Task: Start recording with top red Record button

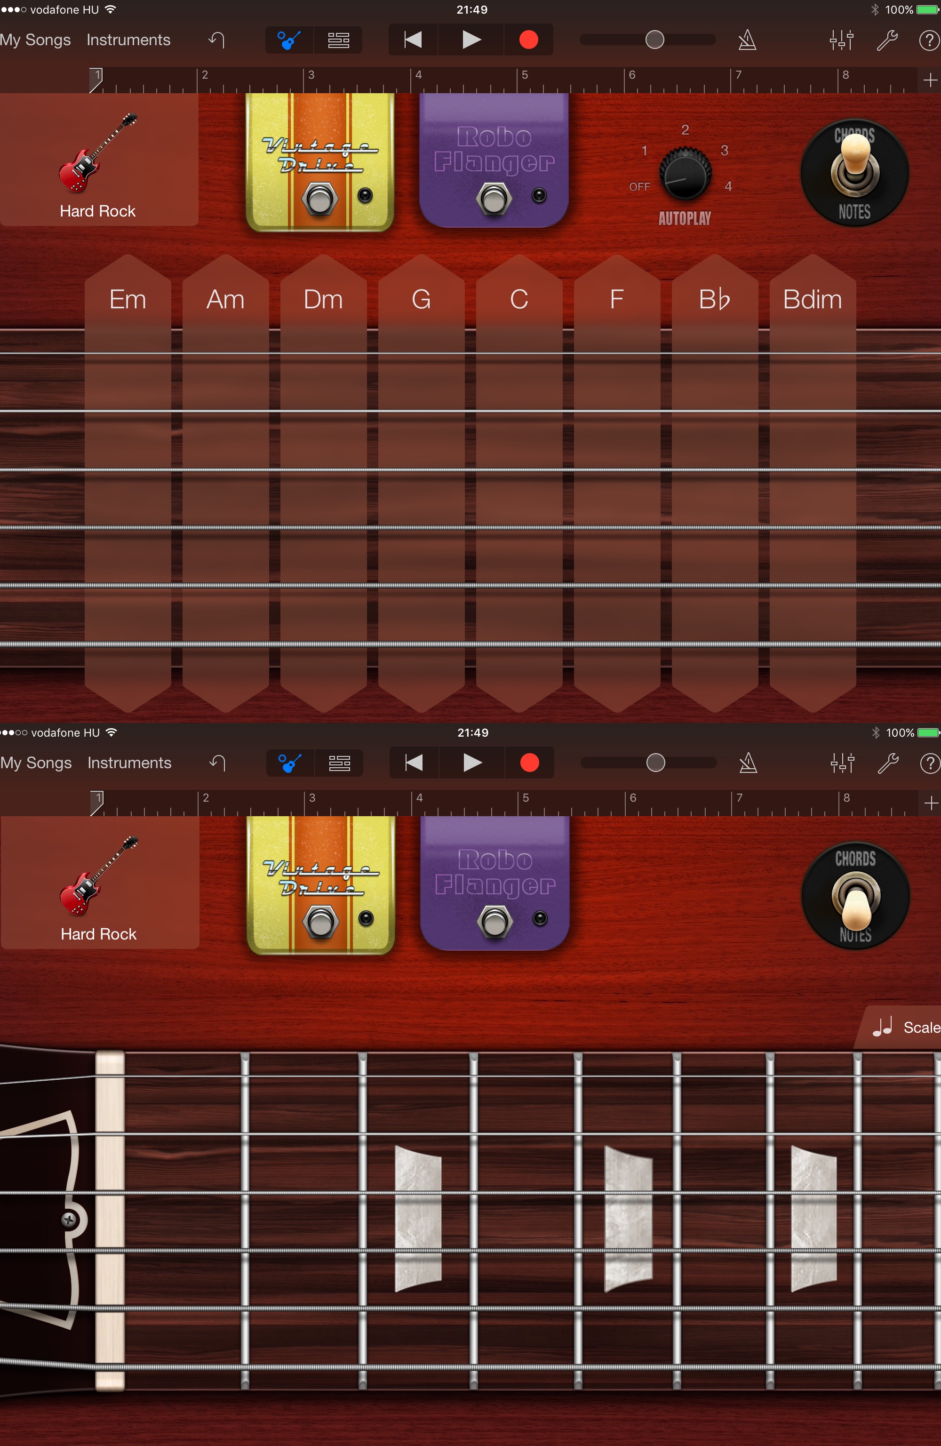Action: coord(528,40)
